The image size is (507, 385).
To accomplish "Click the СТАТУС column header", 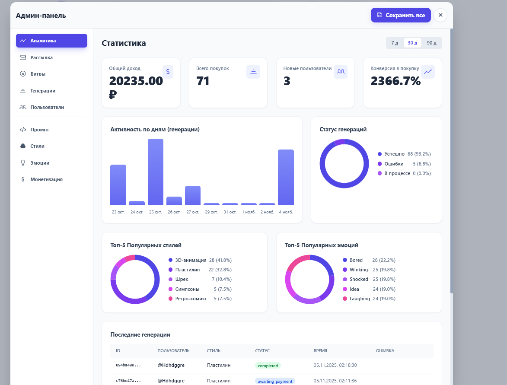I will pos(262,351).
